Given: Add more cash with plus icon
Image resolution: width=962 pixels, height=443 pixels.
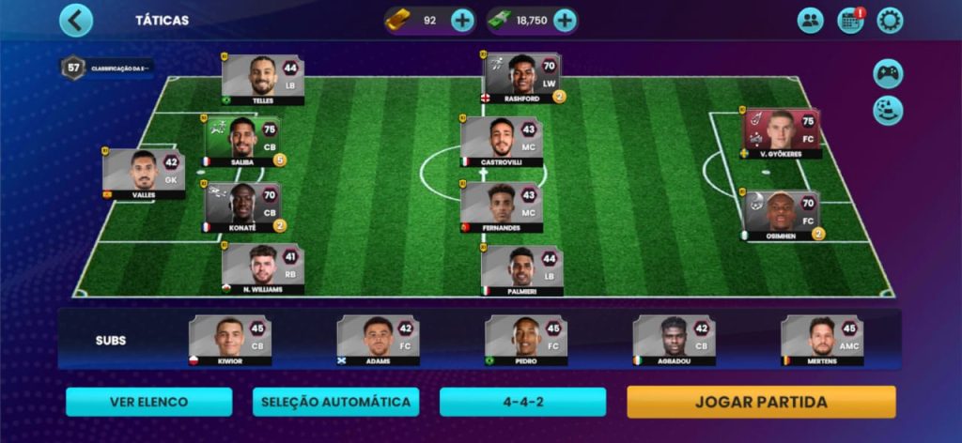Looking at the screenshot, I should click(x=565, y=21).
